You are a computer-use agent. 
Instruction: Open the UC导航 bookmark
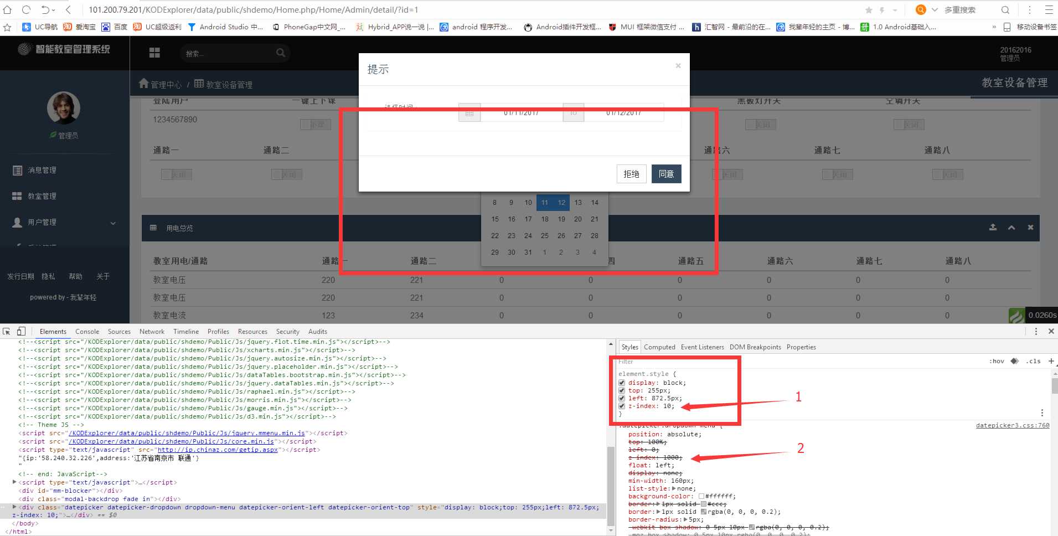40,27
